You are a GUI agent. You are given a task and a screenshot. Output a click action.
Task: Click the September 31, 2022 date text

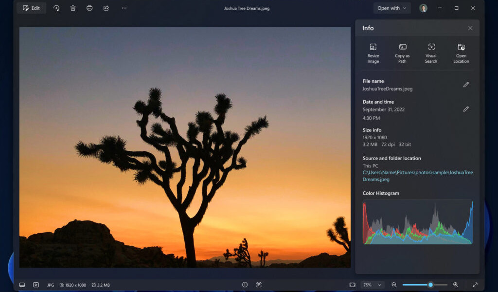384,109
